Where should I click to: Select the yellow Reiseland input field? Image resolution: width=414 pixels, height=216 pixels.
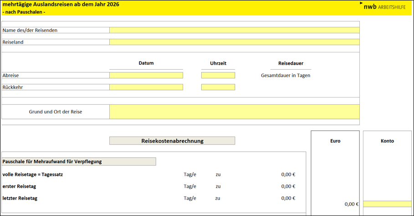tap(234, 42)
